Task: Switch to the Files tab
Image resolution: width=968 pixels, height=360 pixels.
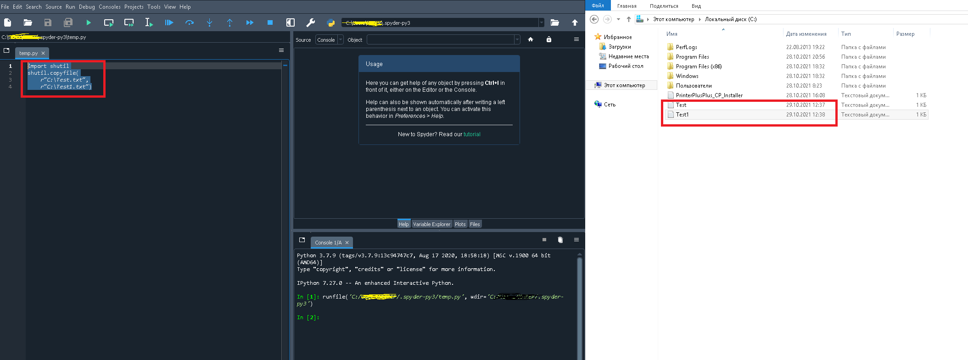Action: (x=475, y=224)
